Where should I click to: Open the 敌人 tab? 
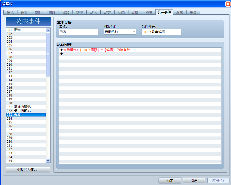pos(93,12)
